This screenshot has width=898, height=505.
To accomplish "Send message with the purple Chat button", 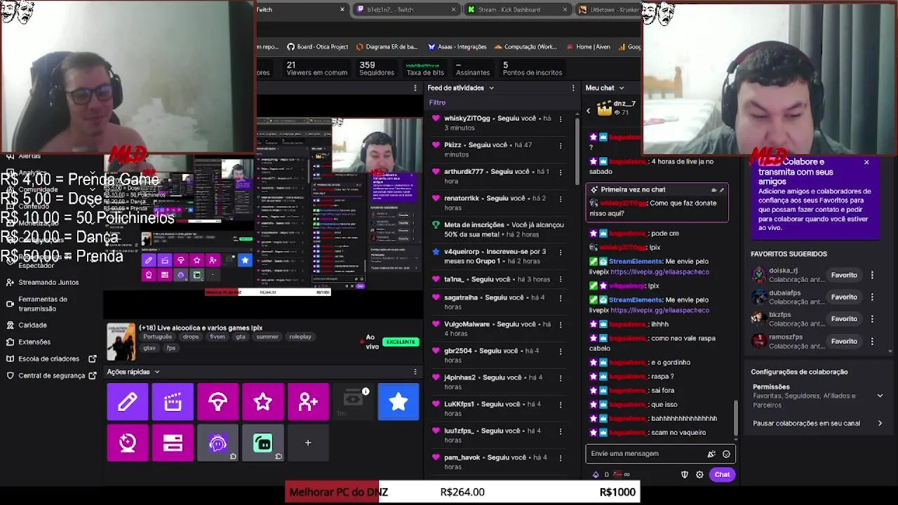I will [722, 475].
